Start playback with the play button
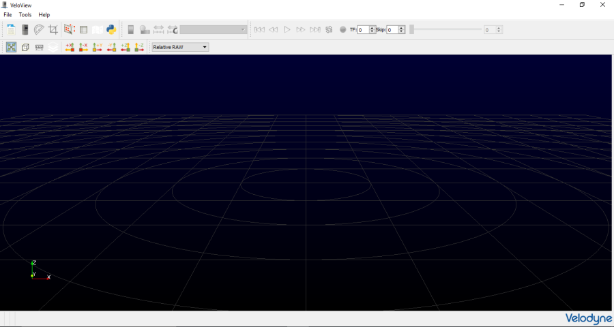Viewport: 614px width, 327px height. [287, 29]
